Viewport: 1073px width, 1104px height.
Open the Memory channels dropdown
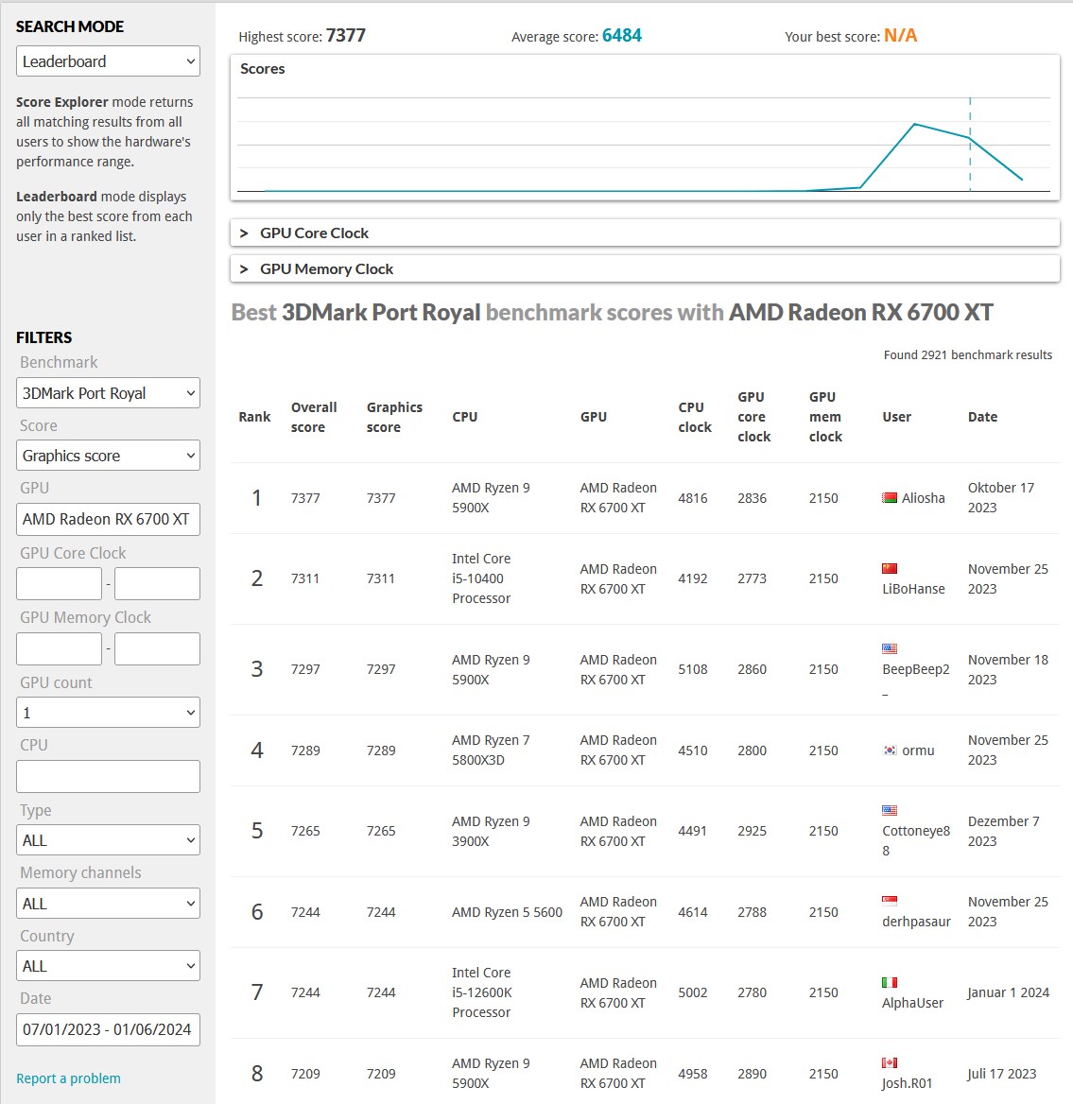(108, 904)
